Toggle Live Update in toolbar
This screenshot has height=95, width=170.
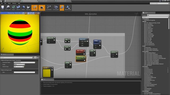[56, 8]
